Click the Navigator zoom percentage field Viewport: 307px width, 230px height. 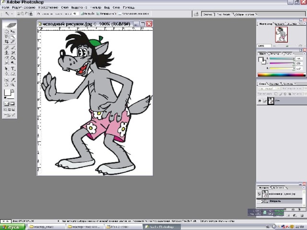pos(264,46)
